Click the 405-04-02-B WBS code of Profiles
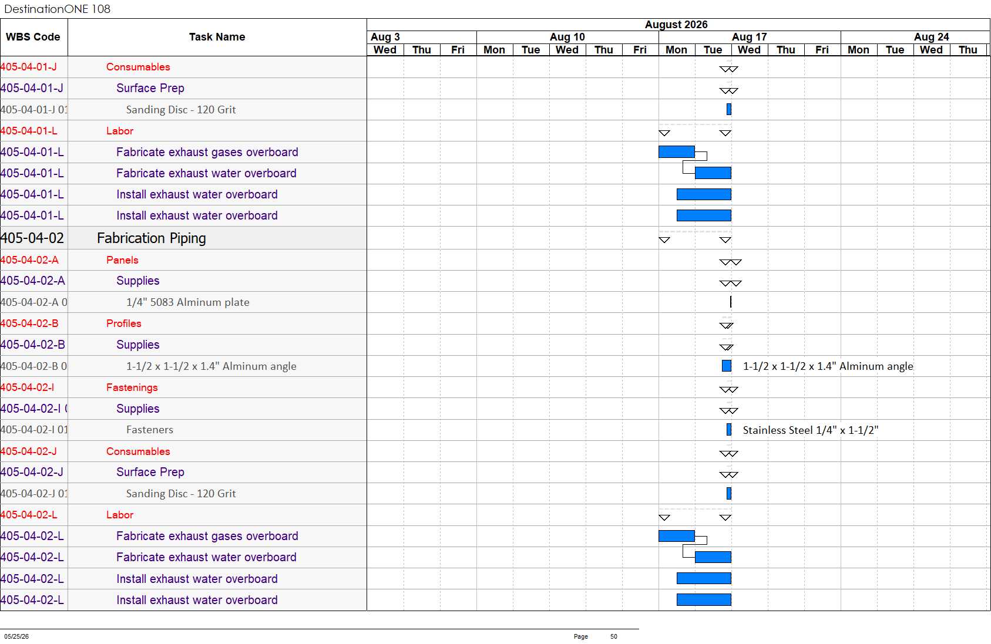Viewport: 991px width, 644px height. (x=29, y=323)
